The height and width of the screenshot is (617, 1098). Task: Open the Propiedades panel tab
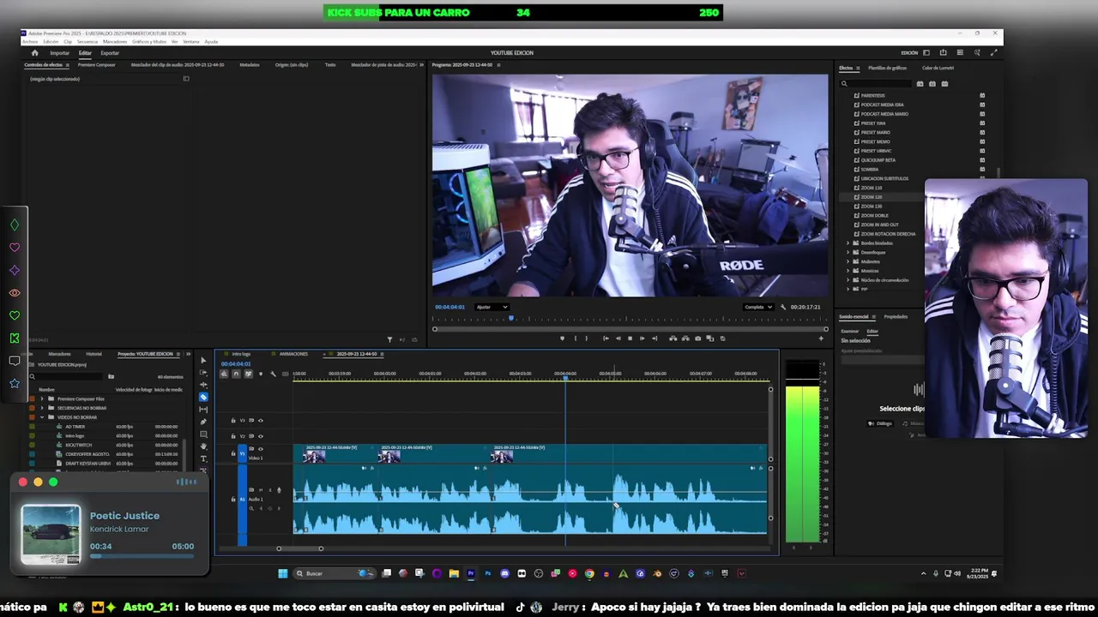click(x=896, y=317)
